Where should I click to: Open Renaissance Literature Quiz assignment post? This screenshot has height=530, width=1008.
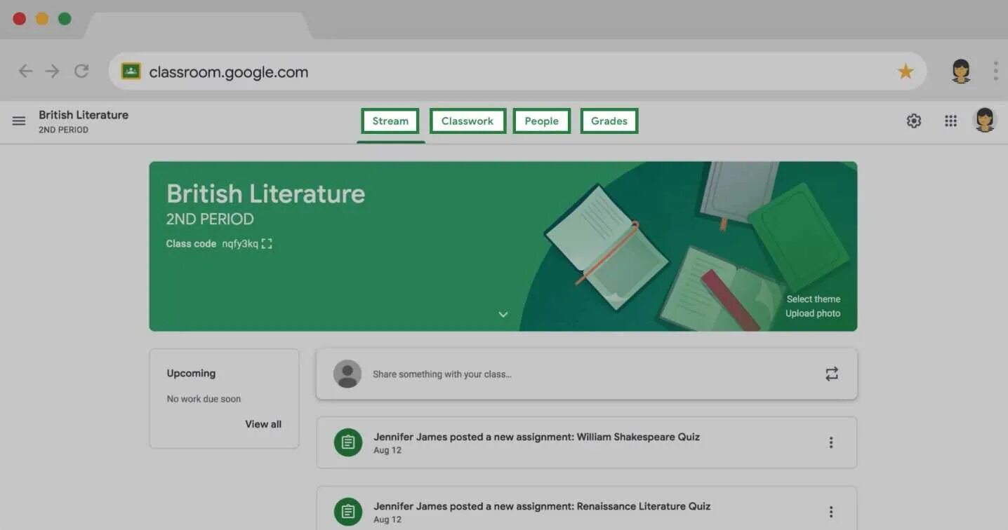click(x=587, y=509)
